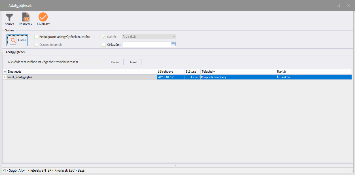
Task: Sort by the Létrehozva column header
Action: tap(170, 72)
